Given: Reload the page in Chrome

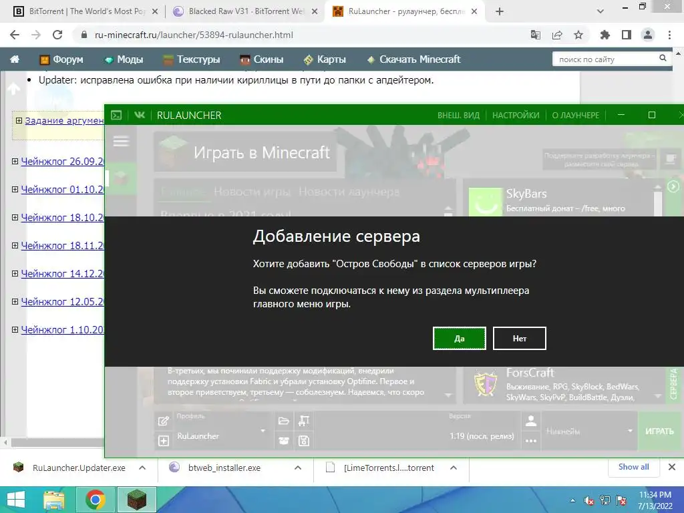Looking at the screenshot, I should click(x=57, y=35).
